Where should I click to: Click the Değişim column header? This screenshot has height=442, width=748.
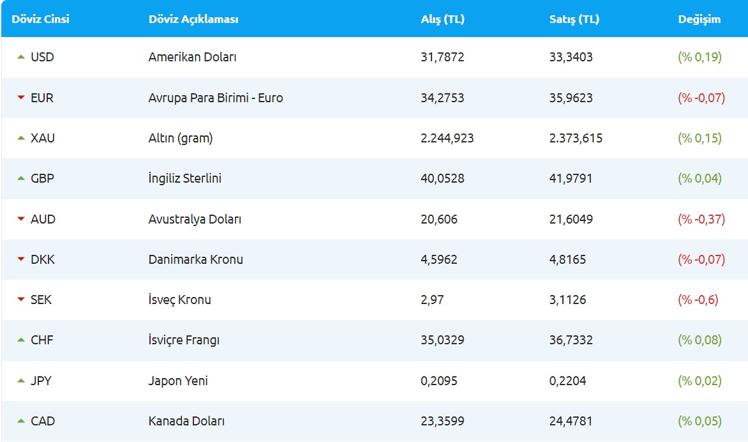pyautogui.click(x=699, y=19)
